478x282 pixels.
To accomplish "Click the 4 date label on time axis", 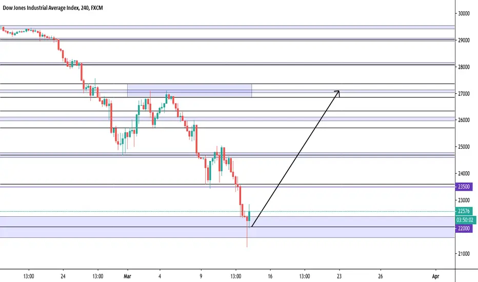I will click(x=160, y=276).
